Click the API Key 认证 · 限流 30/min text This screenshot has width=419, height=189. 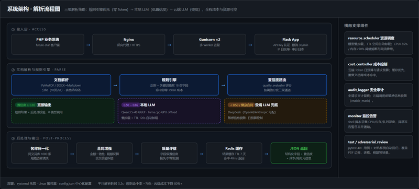tap(291, 45)
